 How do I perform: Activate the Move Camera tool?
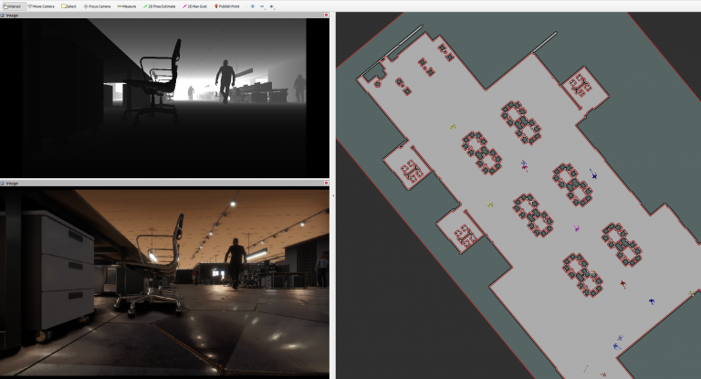[x=41, y=6]
